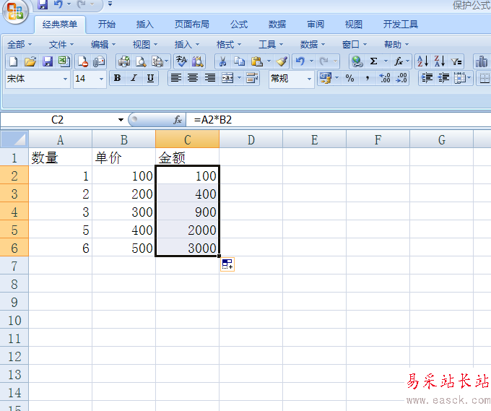Click the AutoSum sigma icon

(x=373, y=61)
